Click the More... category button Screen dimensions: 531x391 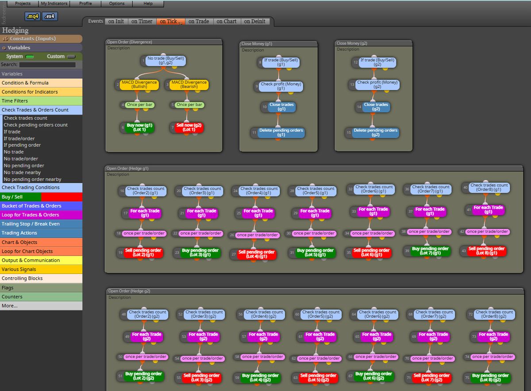[41, 306]
